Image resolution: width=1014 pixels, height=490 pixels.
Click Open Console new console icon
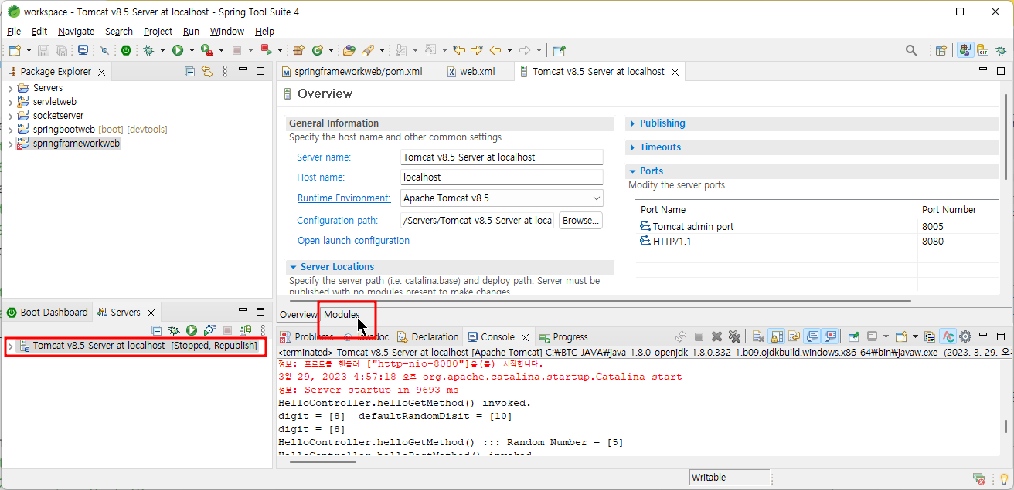[x=901, y=336]
